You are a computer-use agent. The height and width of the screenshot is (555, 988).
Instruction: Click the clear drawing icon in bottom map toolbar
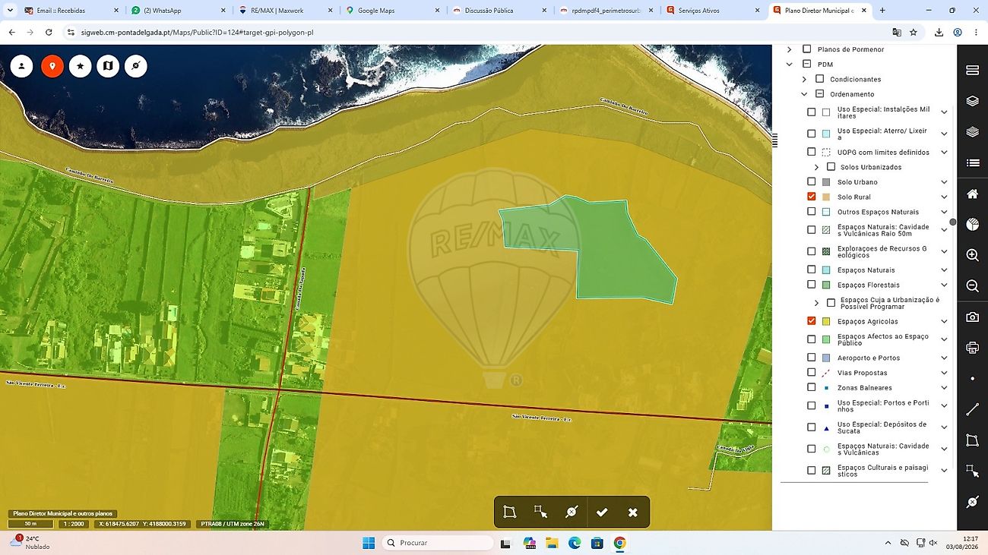[572, 512]
